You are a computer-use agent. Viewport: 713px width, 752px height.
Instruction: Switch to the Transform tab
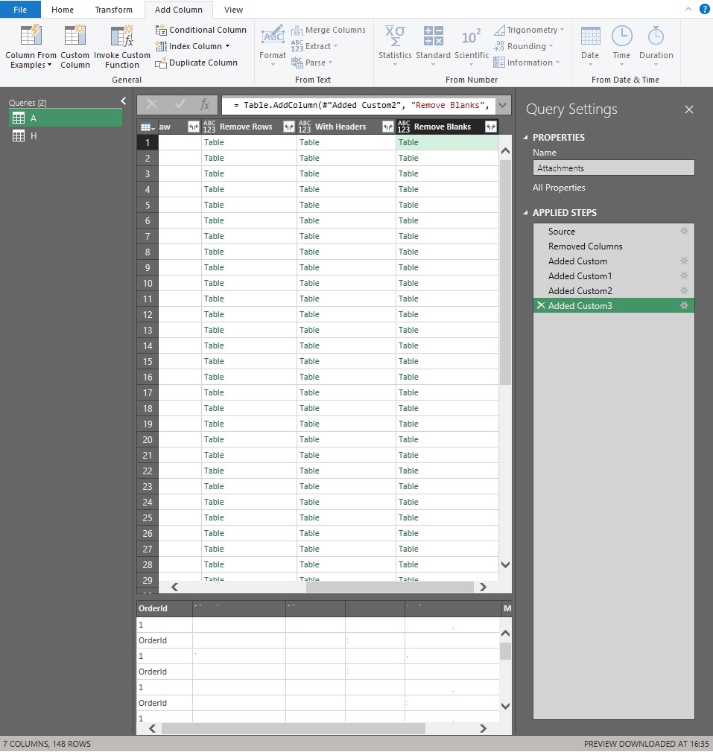pyautogui.click(x=114, y=10)
